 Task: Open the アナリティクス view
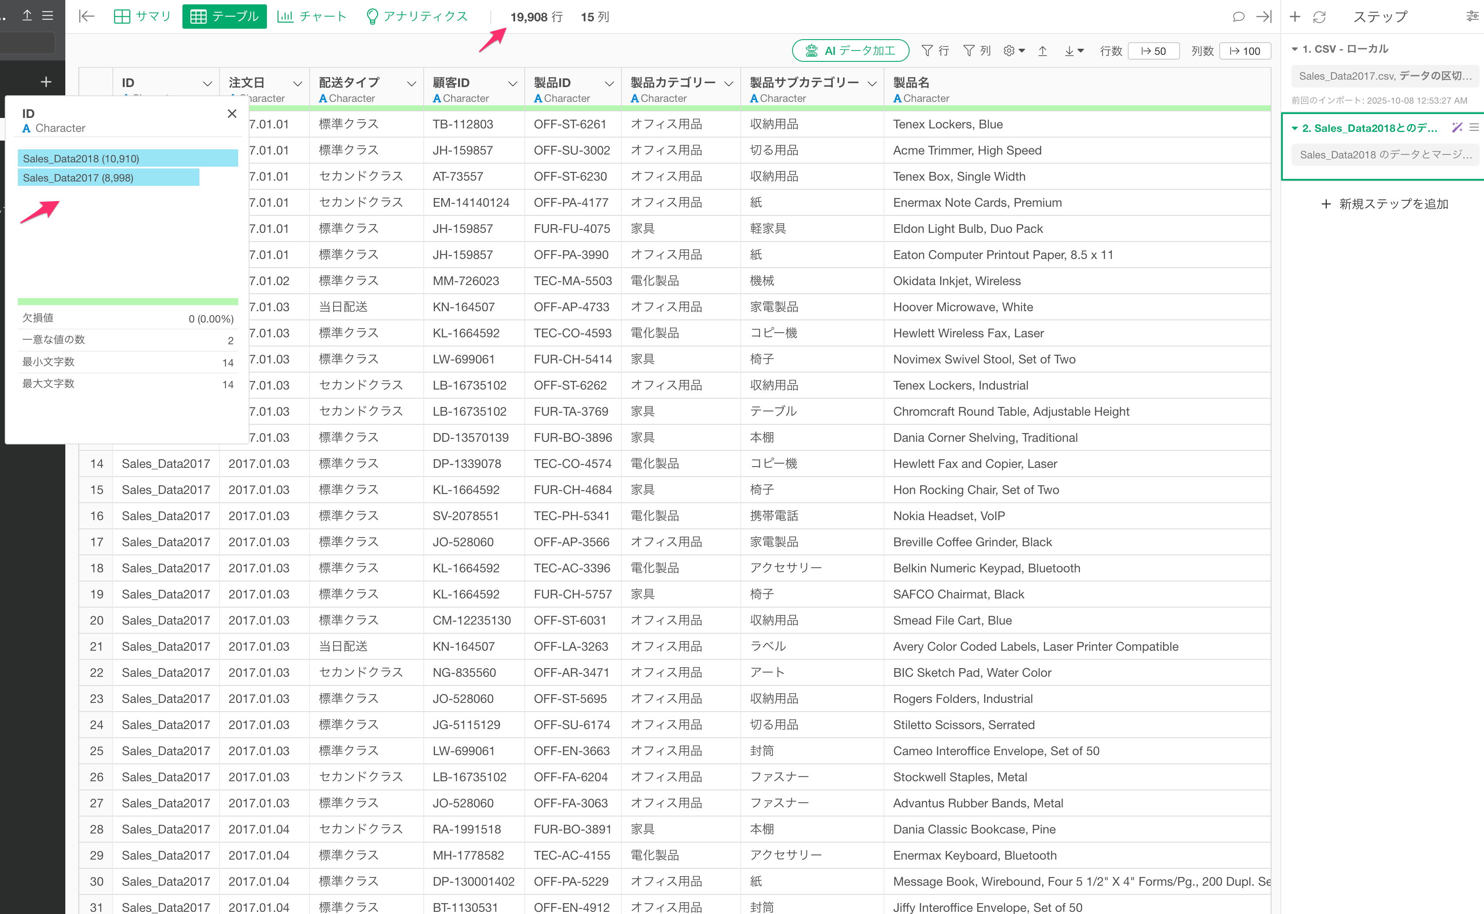click(x=417, y=17)
